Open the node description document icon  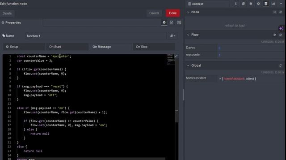coord(172,22)
